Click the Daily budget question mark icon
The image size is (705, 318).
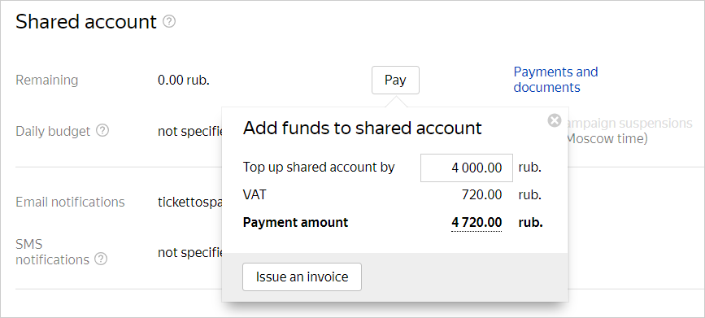[x=103, y=131]
